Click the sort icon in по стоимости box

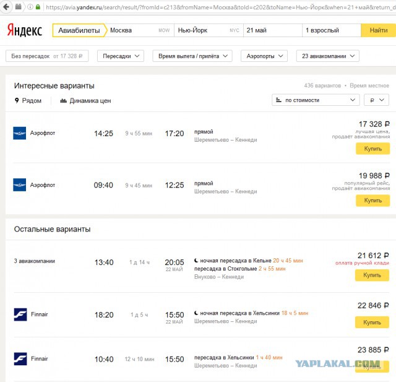tap(278, 100)
